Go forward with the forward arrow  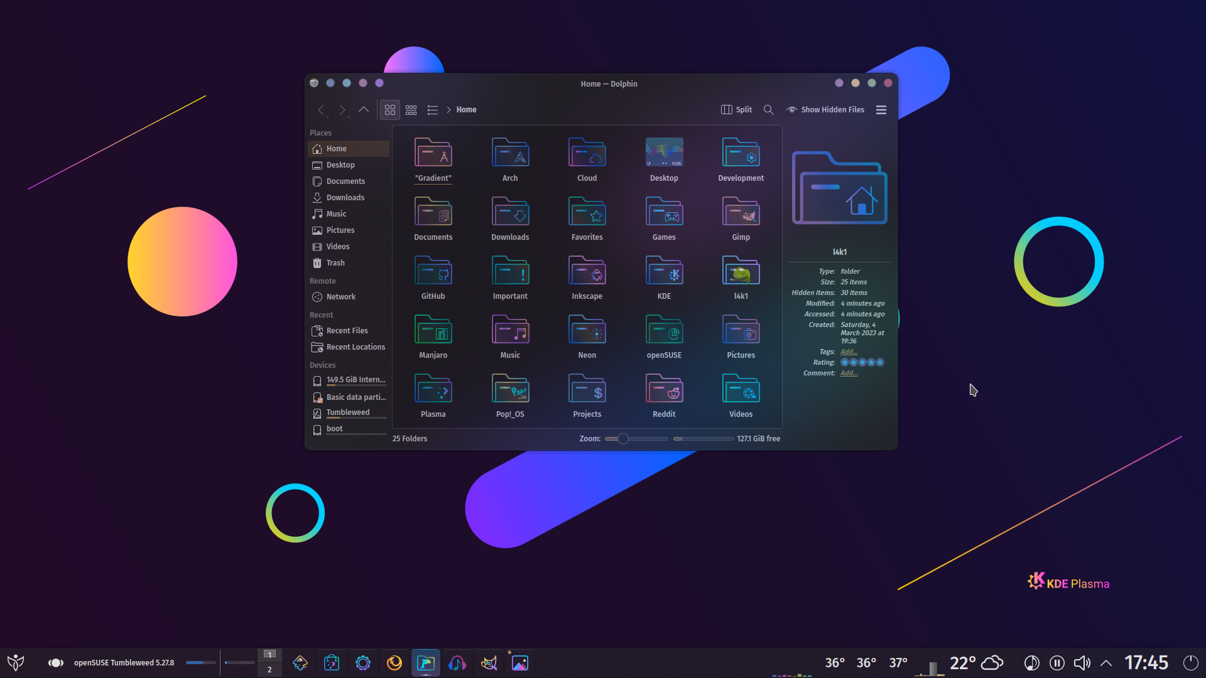coord(342,110)
